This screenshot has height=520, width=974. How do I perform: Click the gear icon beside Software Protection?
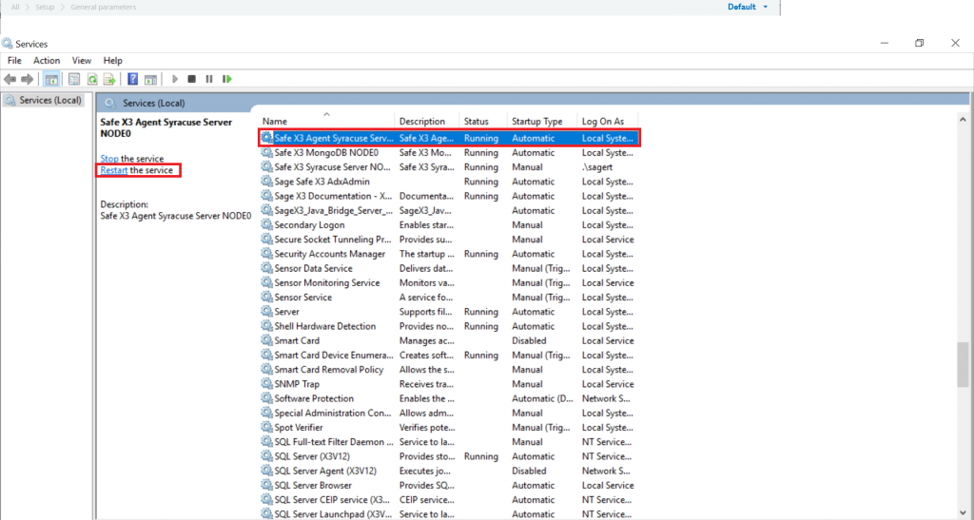click(x=266, y=398)
